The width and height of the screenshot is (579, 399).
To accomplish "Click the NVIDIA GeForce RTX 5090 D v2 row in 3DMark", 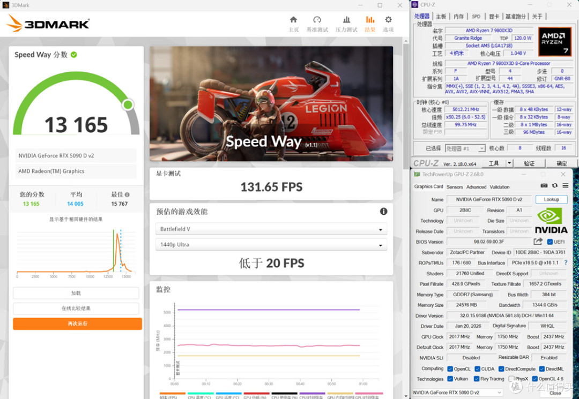I will coord(76,156).
